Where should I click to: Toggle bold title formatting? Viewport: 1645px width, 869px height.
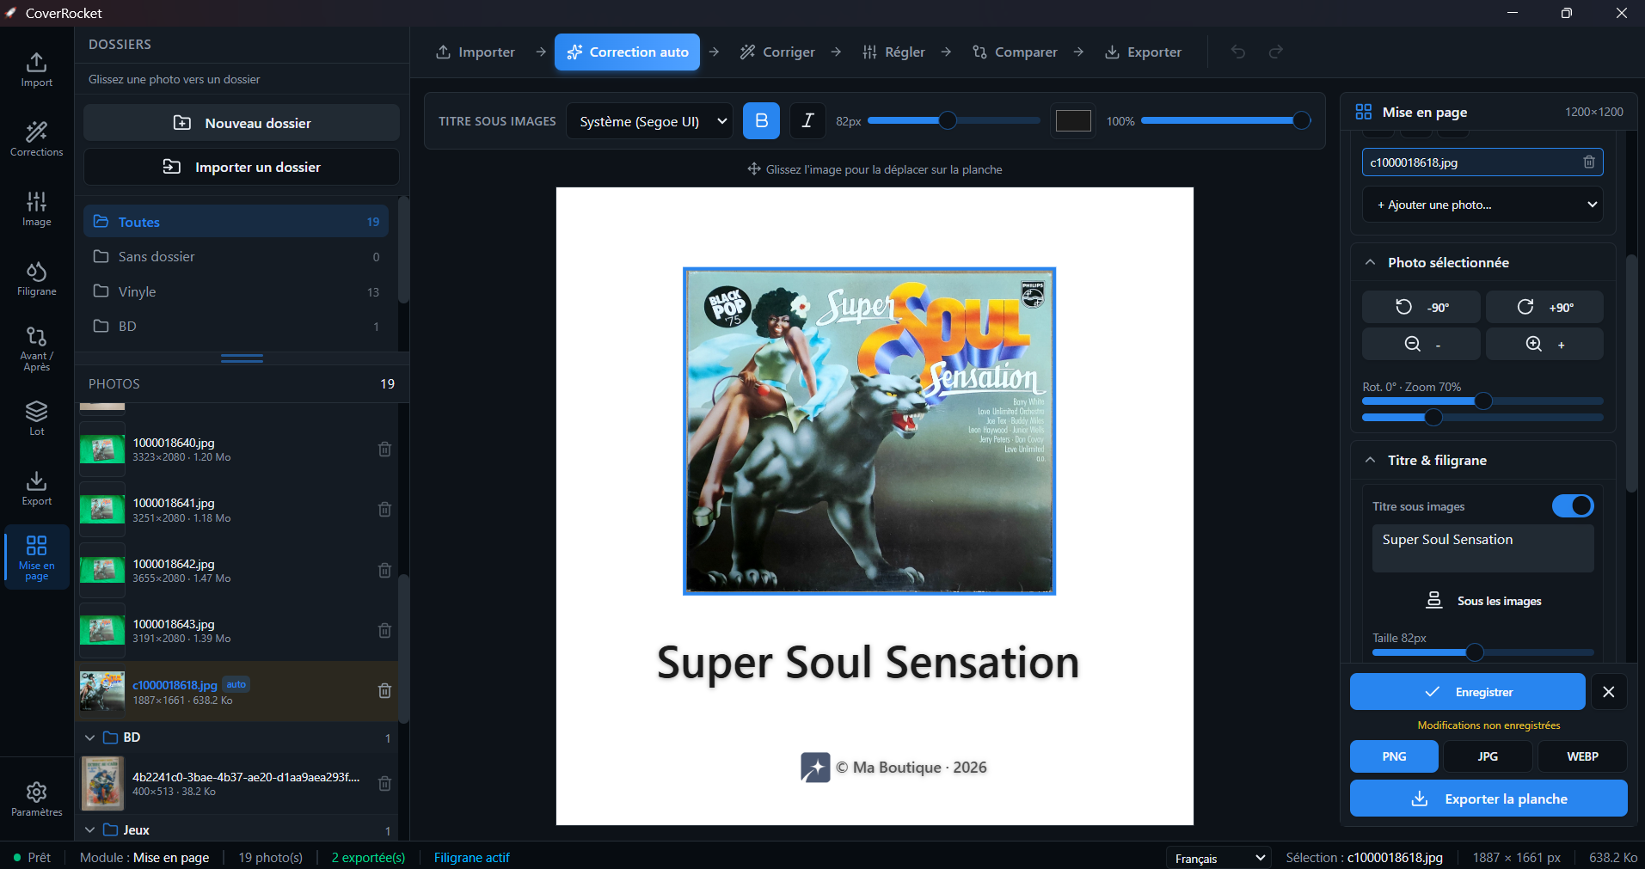(761, 121)
